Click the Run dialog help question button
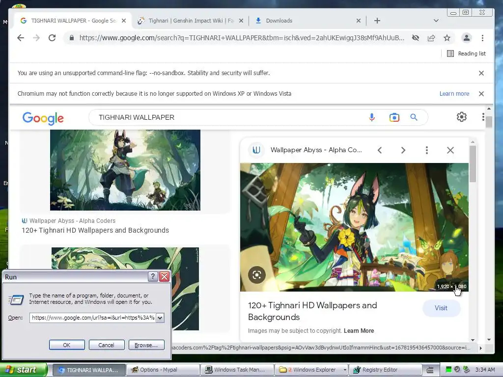 coord(153,277)
